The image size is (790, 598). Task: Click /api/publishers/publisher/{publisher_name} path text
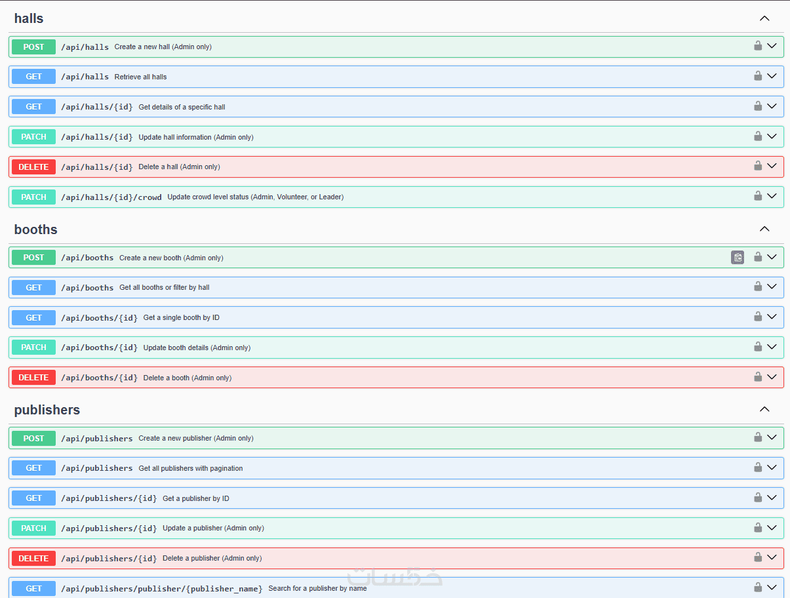click(162, 589)
